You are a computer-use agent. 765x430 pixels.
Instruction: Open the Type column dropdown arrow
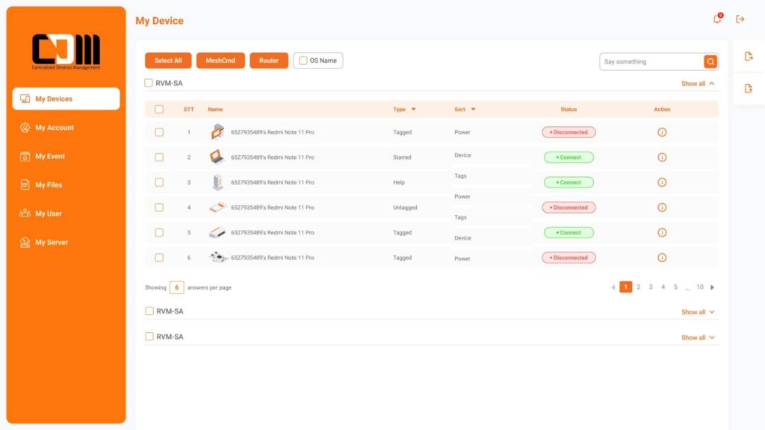click(413, 110)
